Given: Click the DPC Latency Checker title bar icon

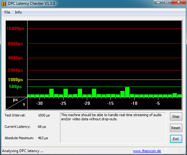Looking at the screenshot, I should 4,3.
